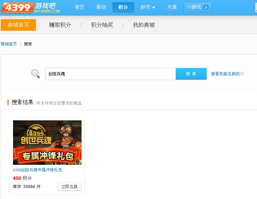The image size is (257, 199).
Task: Click the 创世兵魂 专属冲锋礼包 product image
Action: tap(47, 143)
